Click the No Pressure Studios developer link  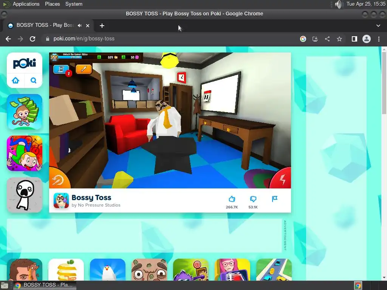(x=99, y=205)
